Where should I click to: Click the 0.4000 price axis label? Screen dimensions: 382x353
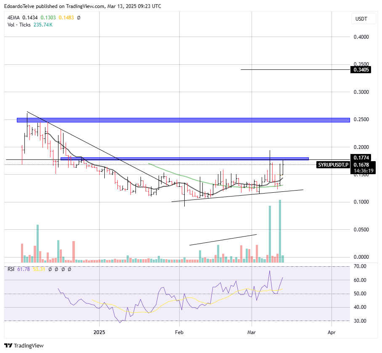click(x=361, y=37)
